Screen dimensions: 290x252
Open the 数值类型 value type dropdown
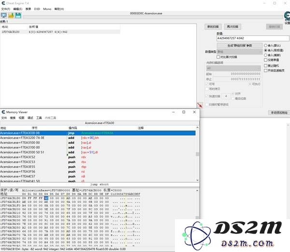click(x=240, y=52)
